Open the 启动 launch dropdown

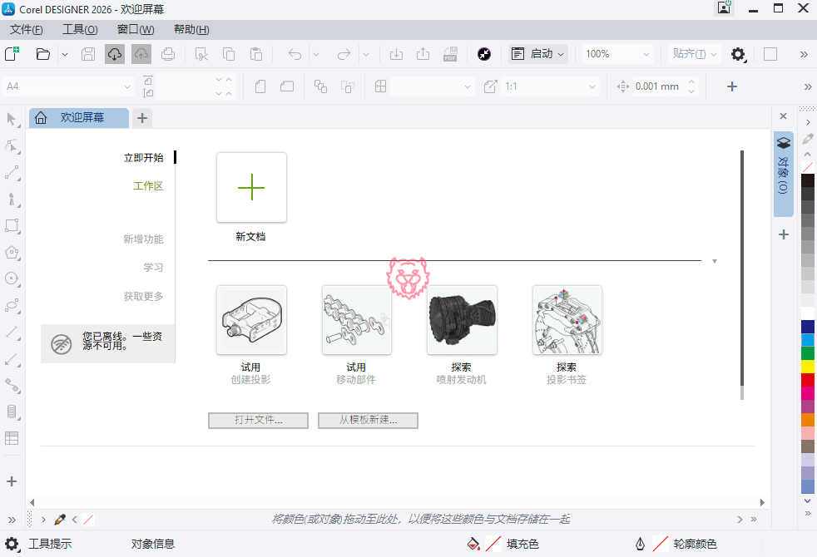coord(538,54)
